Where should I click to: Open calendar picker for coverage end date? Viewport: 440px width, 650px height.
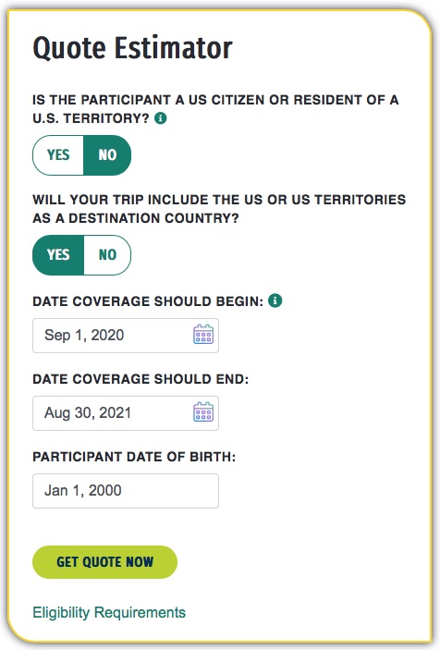pyautogui.click(x=203, y=411)
